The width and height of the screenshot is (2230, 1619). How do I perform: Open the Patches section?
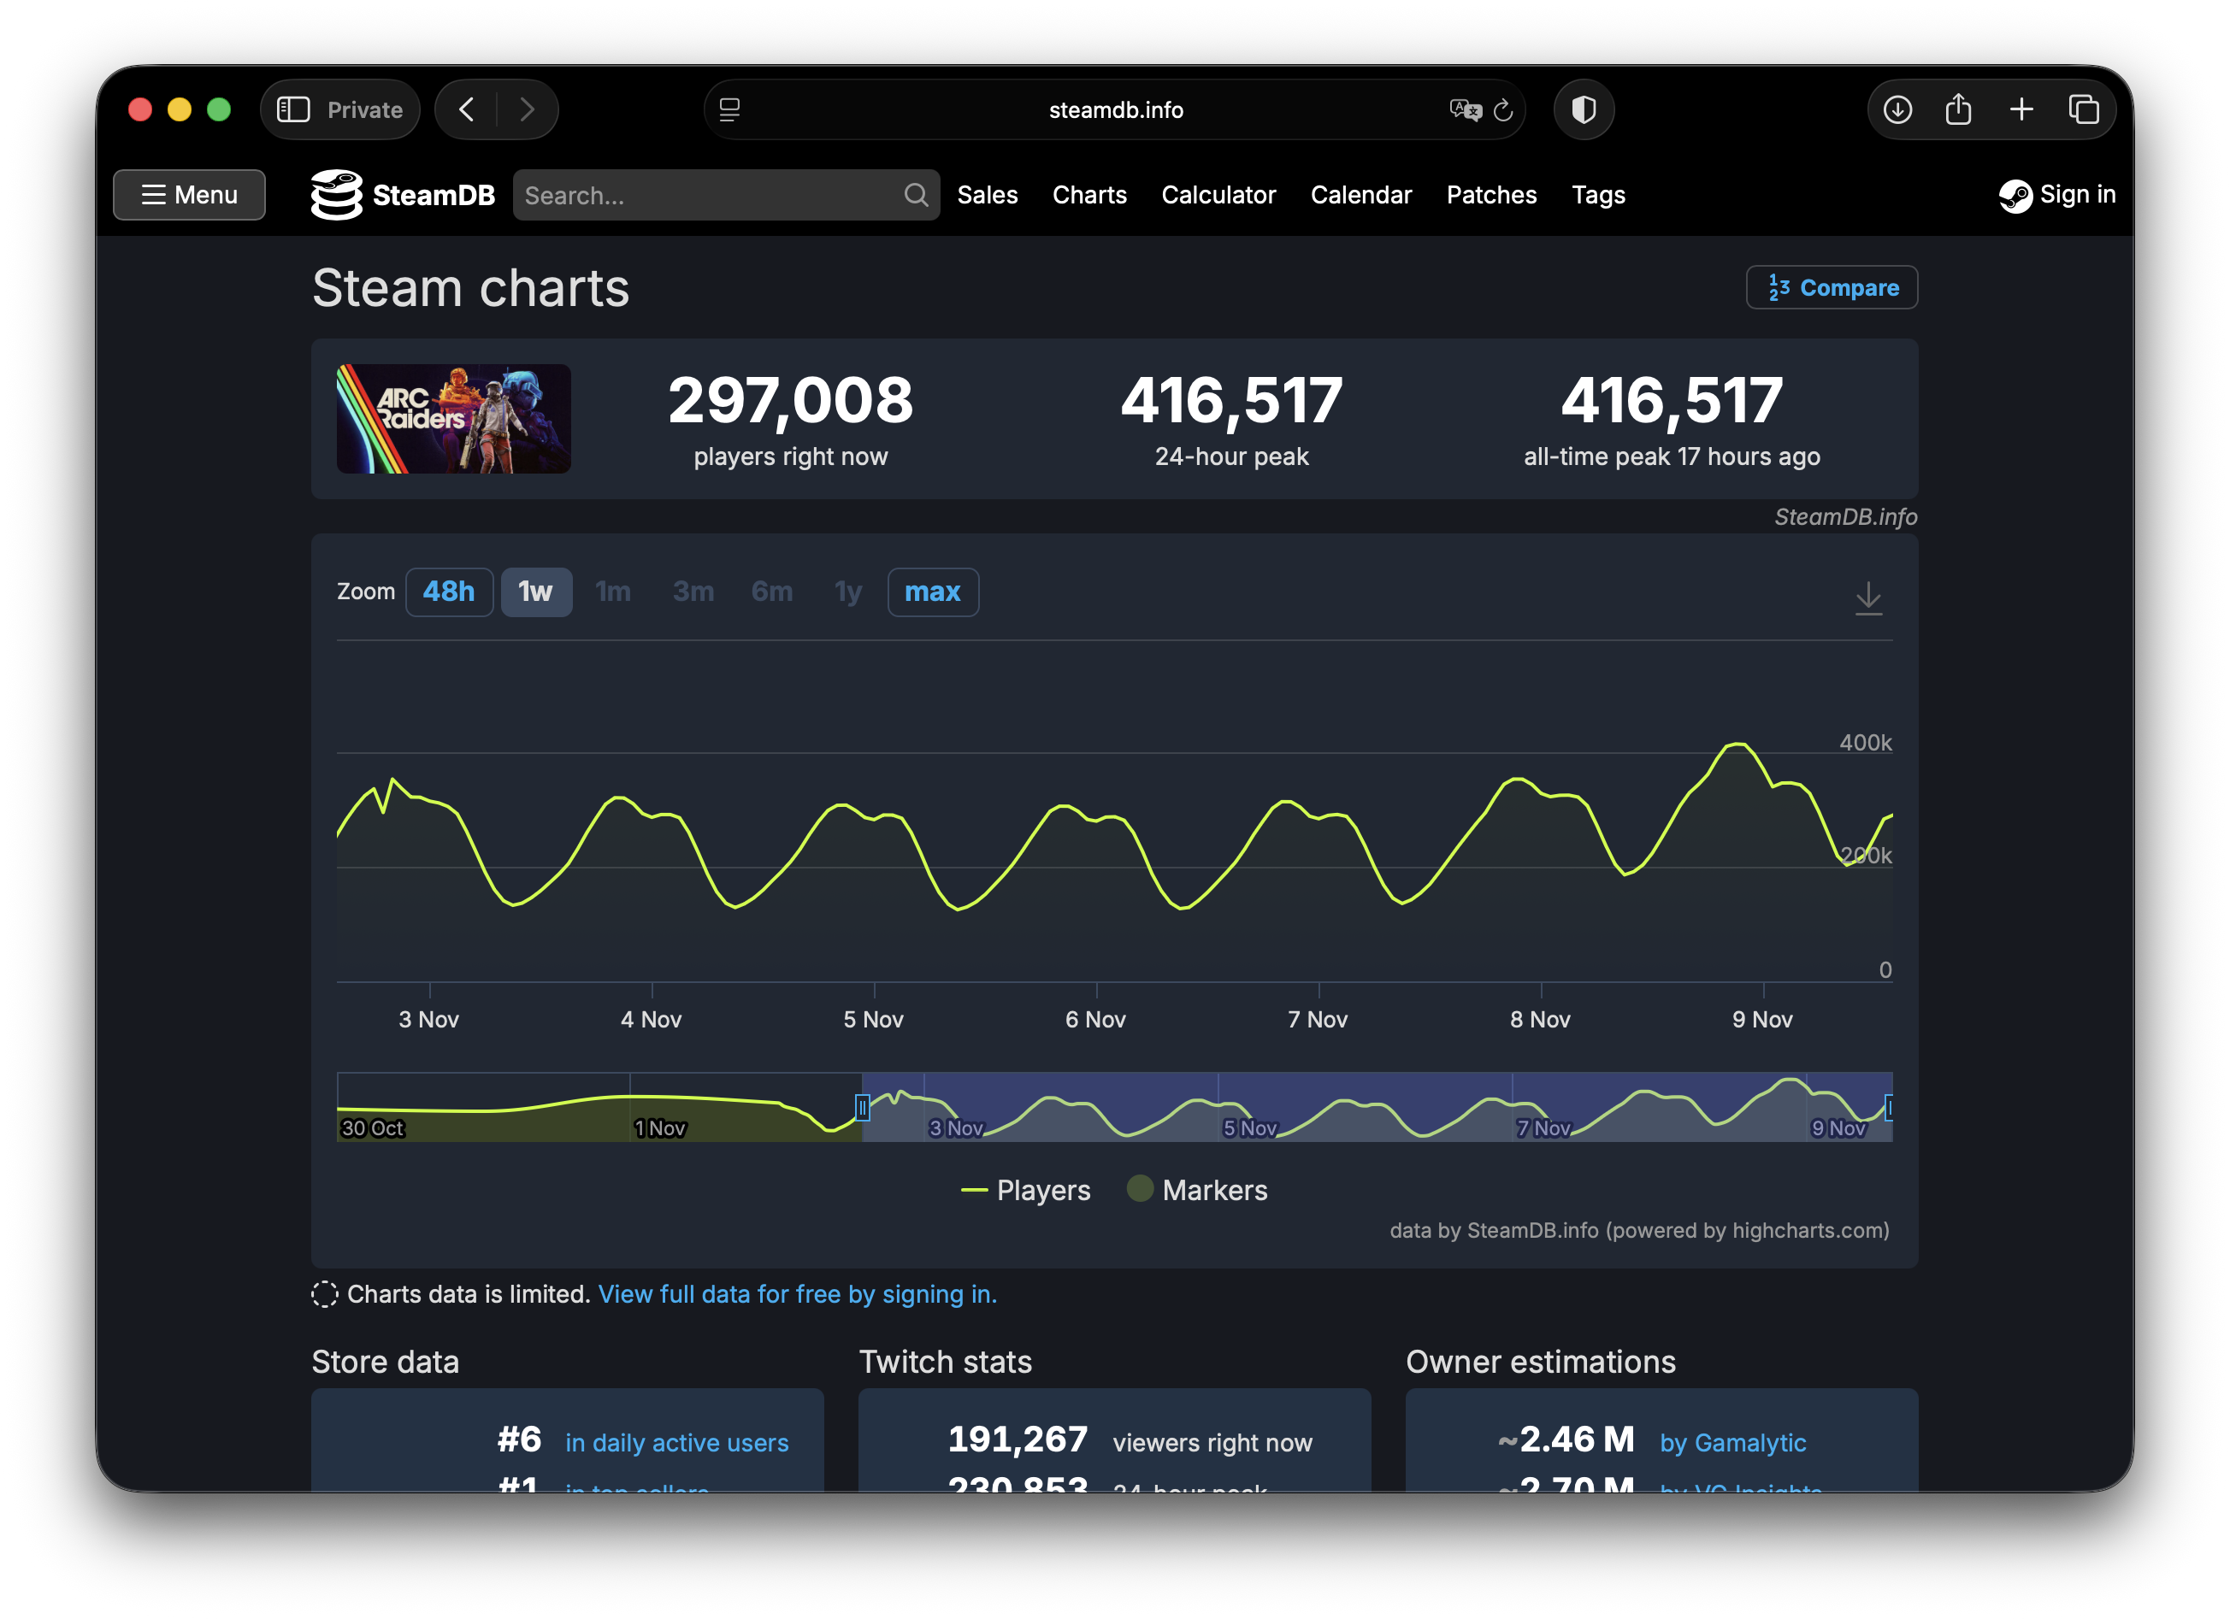pyautogui.click(x=1490, y=195)
